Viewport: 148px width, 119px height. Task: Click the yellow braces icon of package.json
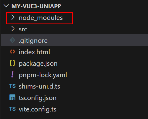coord(12,63)
